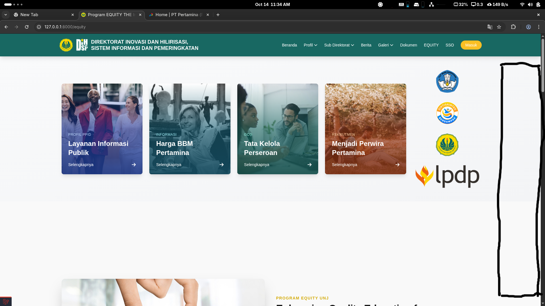Click the Tut Wuri Handayani logo

(x=447, y=81)
